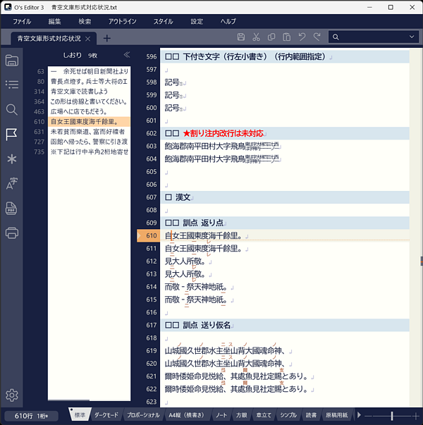Collapse the しおり panel with double chevron
423x425 pixels.
pyautogui.click(x=127, y=55)
